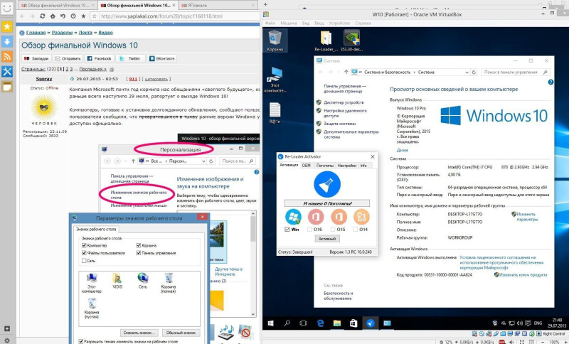This screenshot has width=569, height=344.
Task: Click the Поиск в панели управления search box
Action: pos(515,72)
